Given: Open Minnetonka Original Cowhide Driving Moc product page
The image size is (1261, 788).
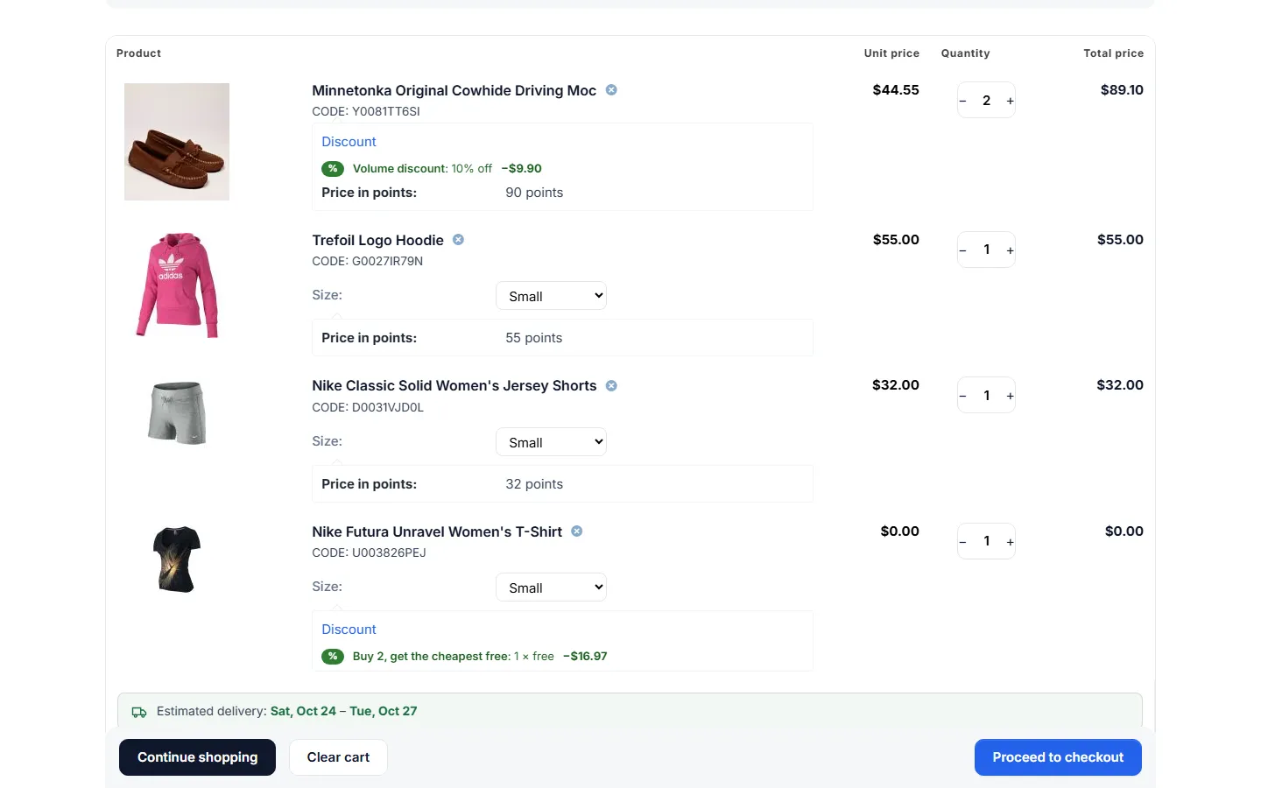Looking at the screenshot, I should click(454, 90).
